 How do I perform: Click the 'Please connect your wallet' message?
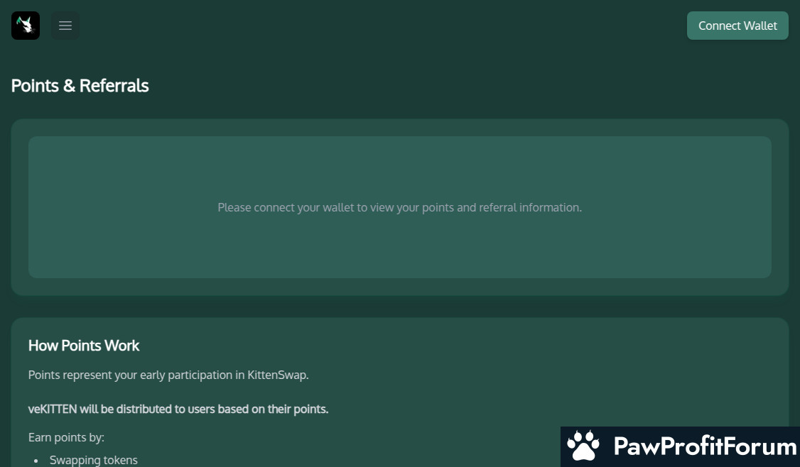coord(399,207)
